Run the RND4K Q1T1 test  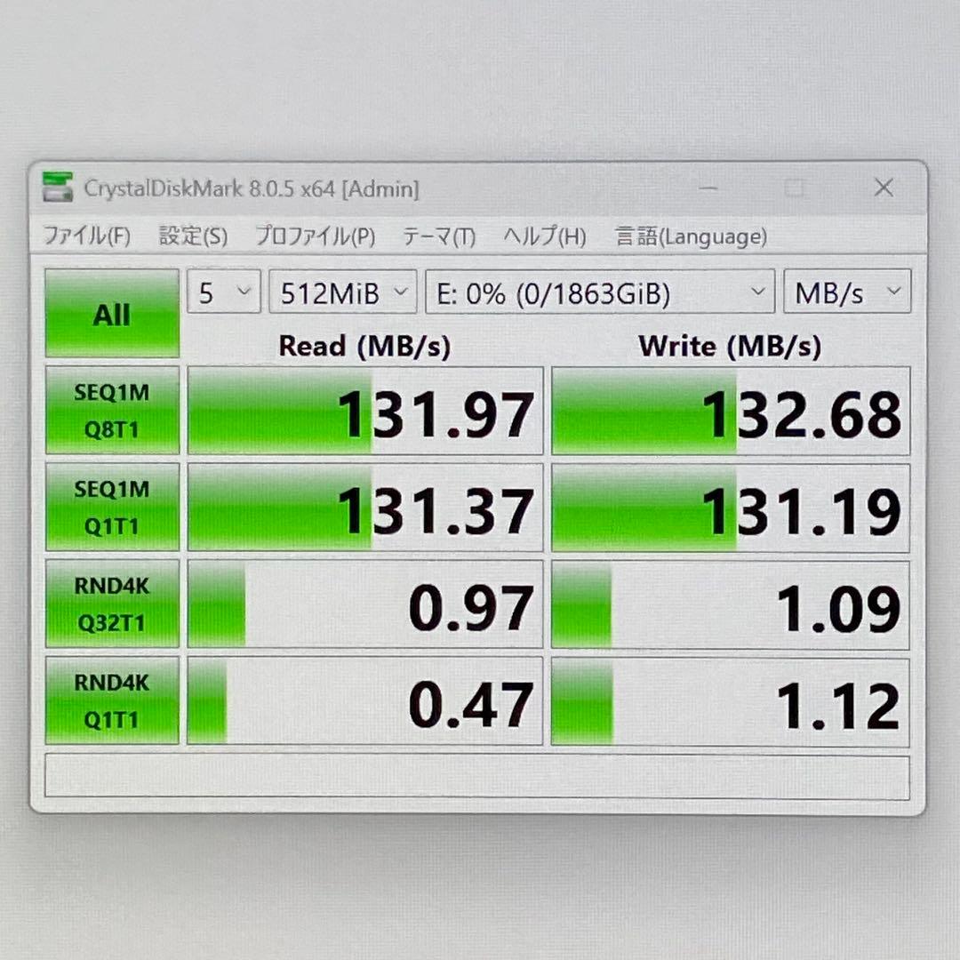tap(112, 700)
